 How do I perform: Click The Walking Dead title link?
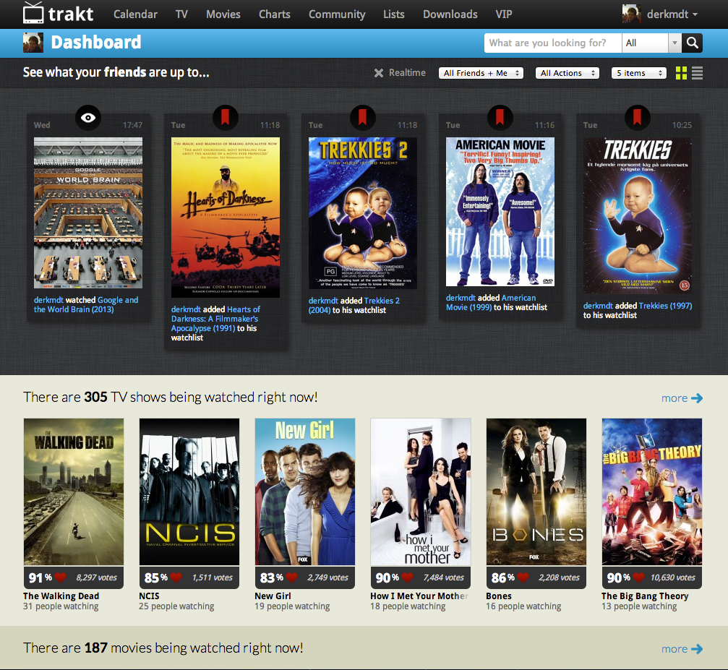61,596
